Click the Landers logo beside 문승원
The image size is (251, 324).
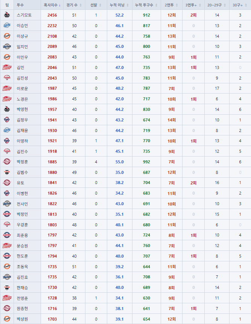coord(7,246)
